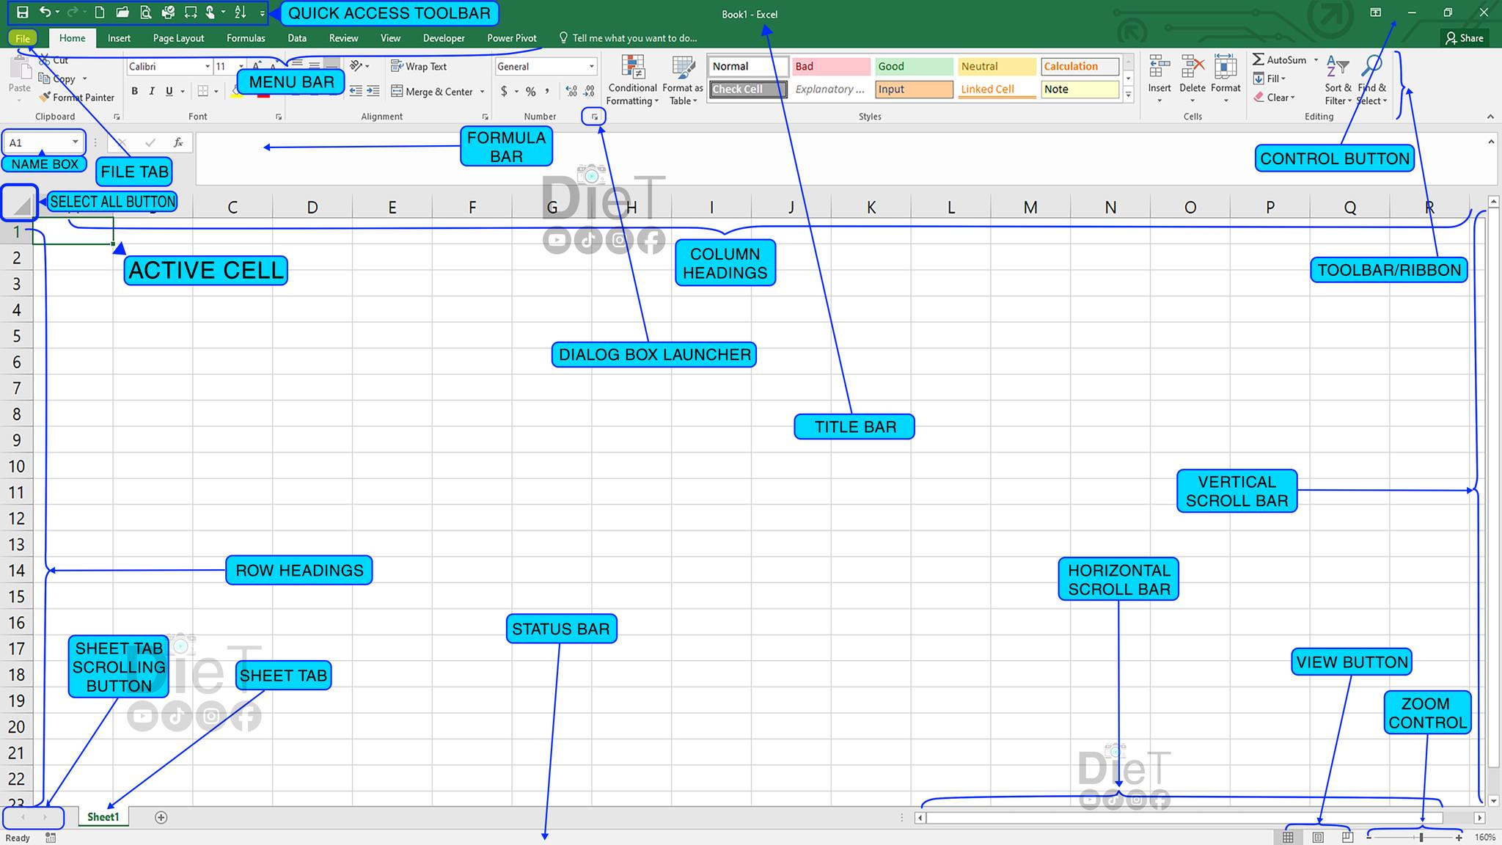Open the Clear dropdown in Editing group
1502x845 pixels.
pos(1275,98)
